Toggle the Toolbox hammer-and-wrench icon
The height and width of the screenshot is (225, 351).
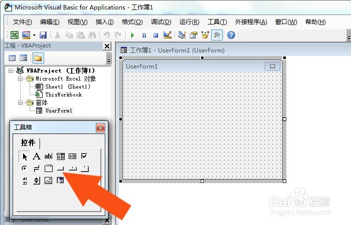217,35
